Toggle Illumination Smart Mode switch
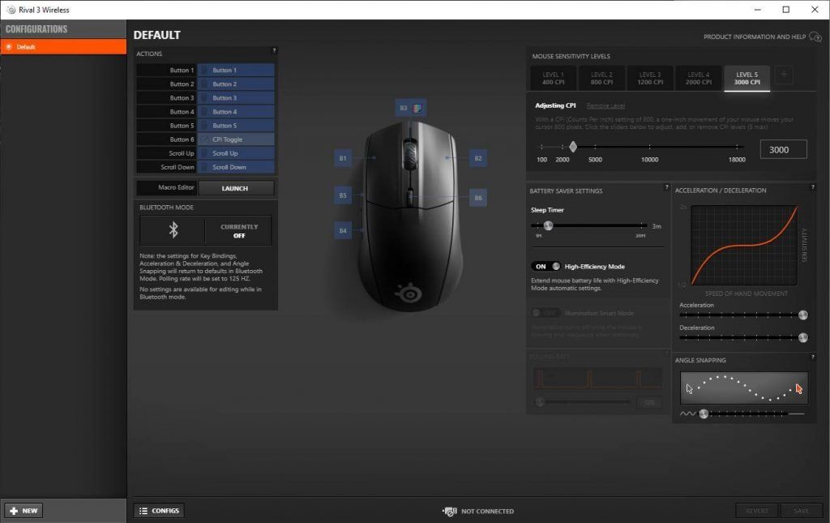The width and height of the screenshot is (830, 523). click(x=545, y=313)
